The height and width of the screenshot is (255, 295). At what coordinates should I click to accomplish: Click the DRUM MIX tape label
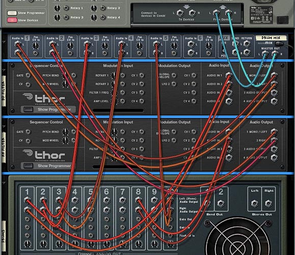271,38
